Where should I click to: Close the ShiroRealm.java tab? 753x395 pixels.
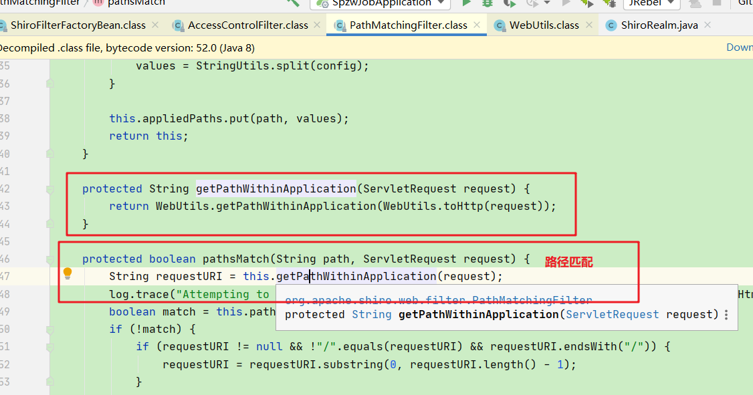click(x=708, y=25)
